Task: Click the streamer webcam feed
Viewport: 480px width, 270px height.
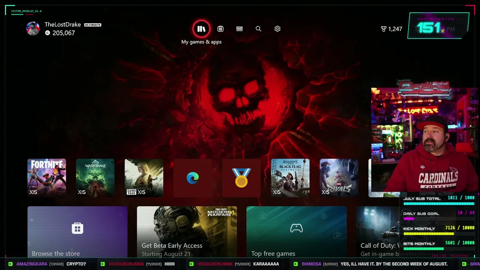Action: pyautogui.click(x=425, y=141)
